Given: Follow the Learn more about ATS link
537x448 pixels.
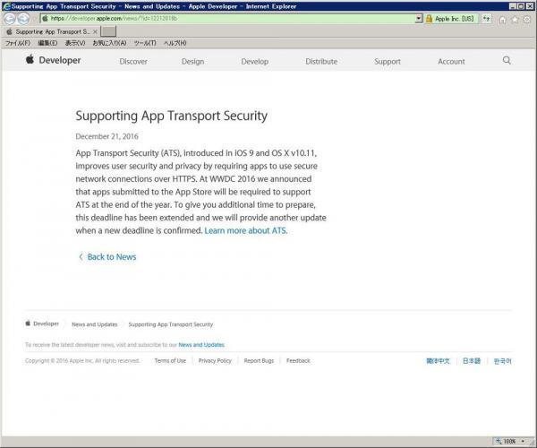Looking at the screenshot, I should [x=246, y=230].
